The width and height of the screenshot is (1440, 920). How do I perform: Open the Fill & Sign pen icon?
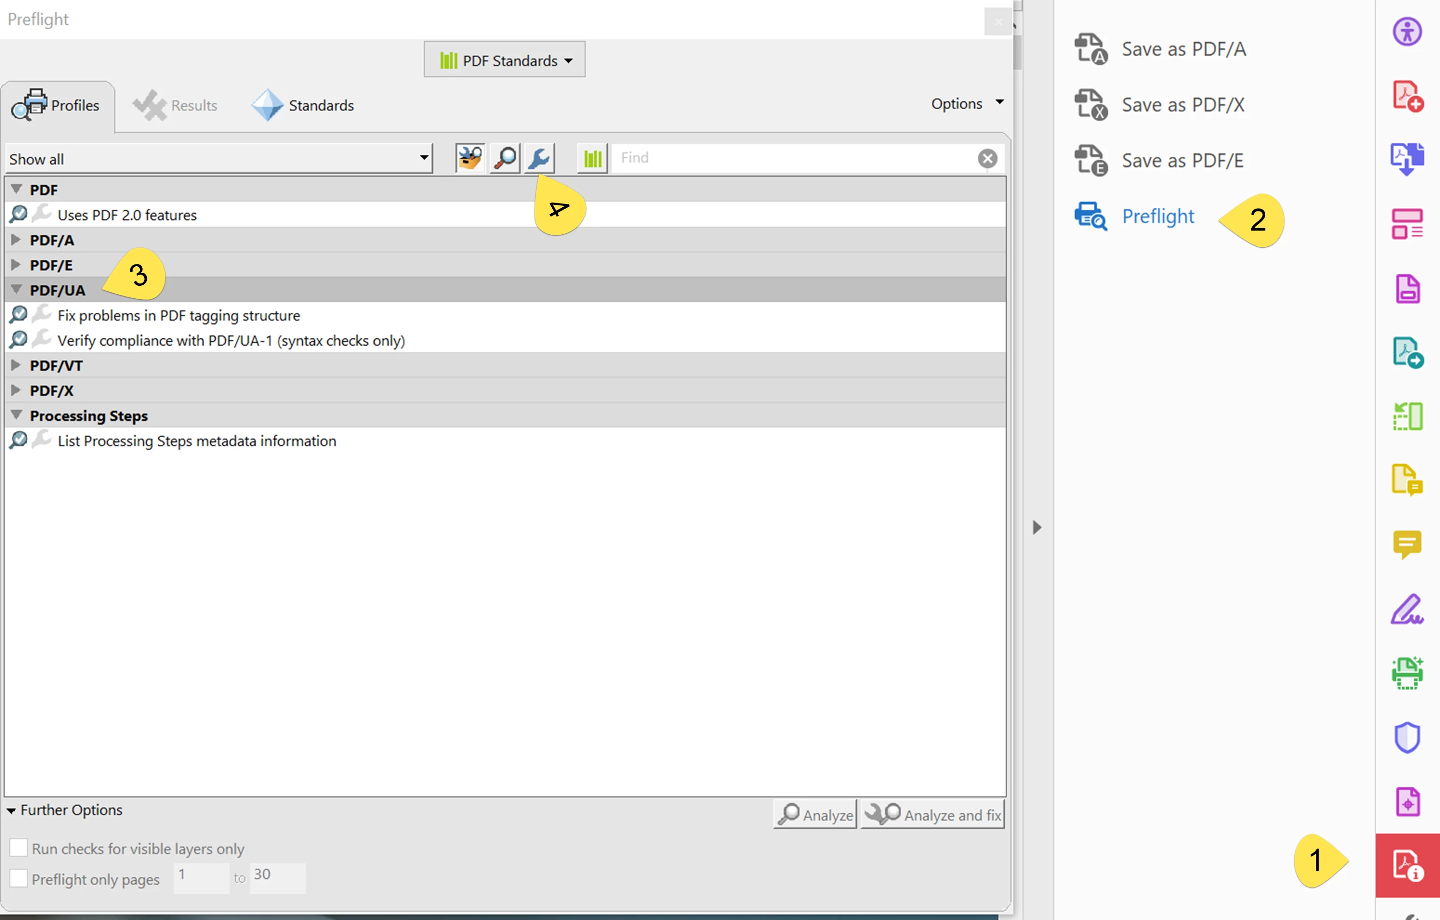1407,610
